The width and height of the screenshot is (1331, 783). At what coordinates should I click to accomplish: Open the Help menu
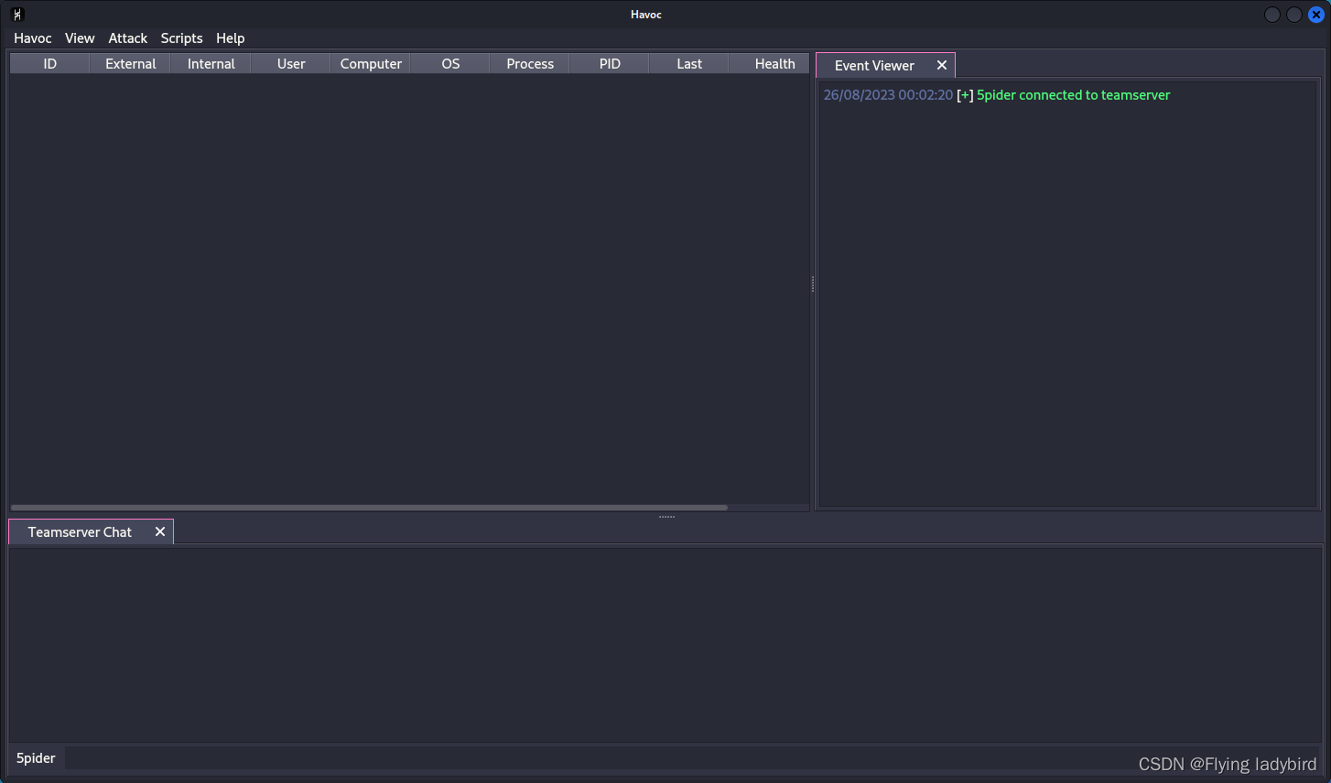point(231,38)
